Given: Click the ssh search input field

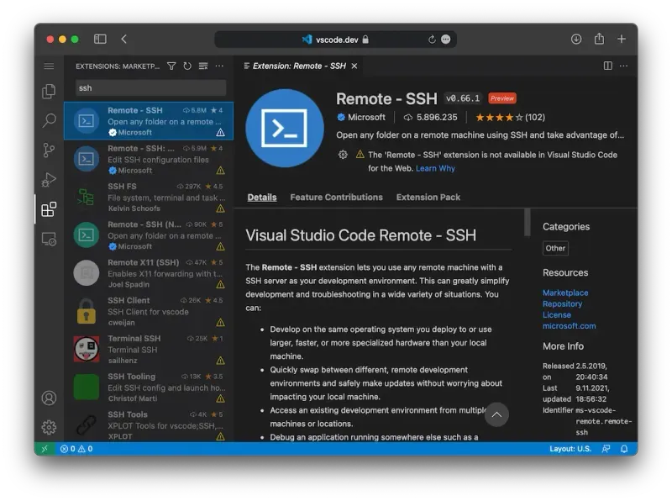Looking at the screenshot, I should click(150, 88).
